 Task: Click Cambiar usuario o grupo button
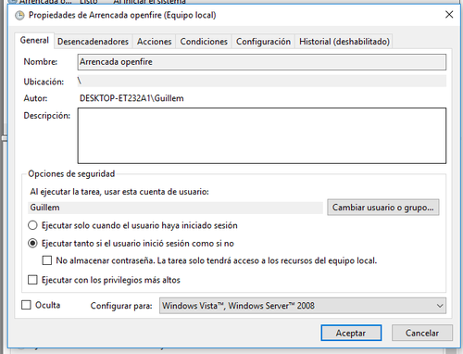(x=383, y=208)
